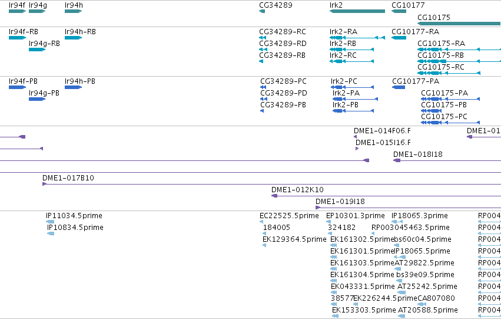Image resolution: width=501 pixels, height=319 pixels.
Task: Select the CG10177-RA transcript
Action: pyautogui.click(x=416, y=32)
